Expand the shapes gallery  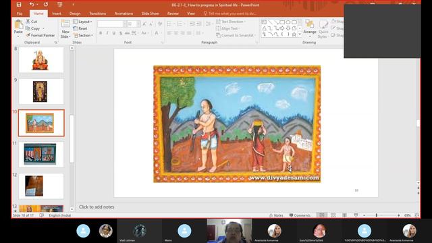click(x=300, y=34)
